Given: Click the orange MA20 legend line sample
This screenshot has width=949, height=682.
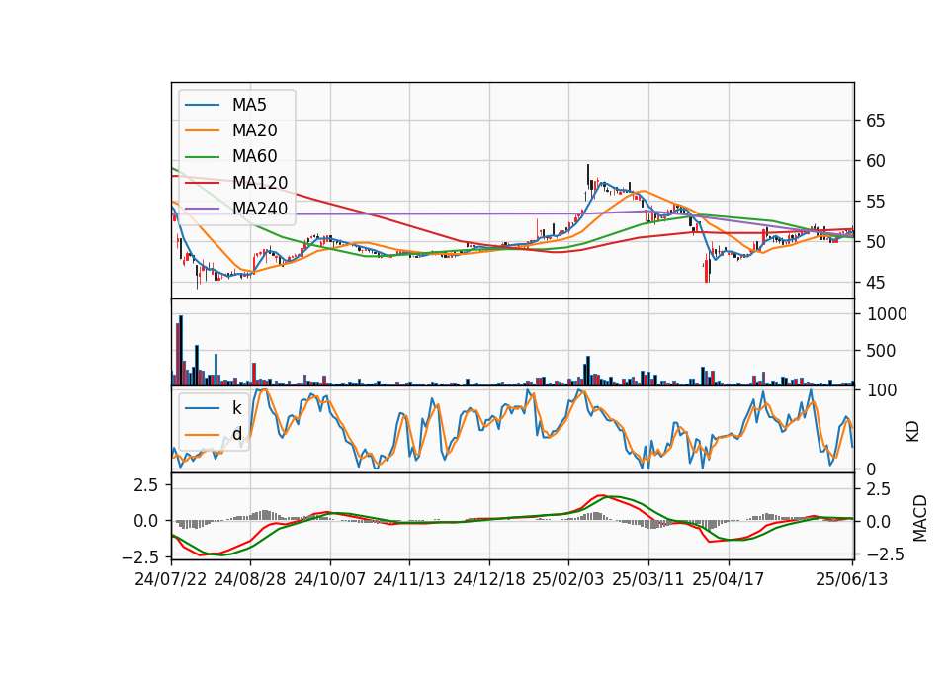Looking at the screenshot, I should click(x=202, y=130).
